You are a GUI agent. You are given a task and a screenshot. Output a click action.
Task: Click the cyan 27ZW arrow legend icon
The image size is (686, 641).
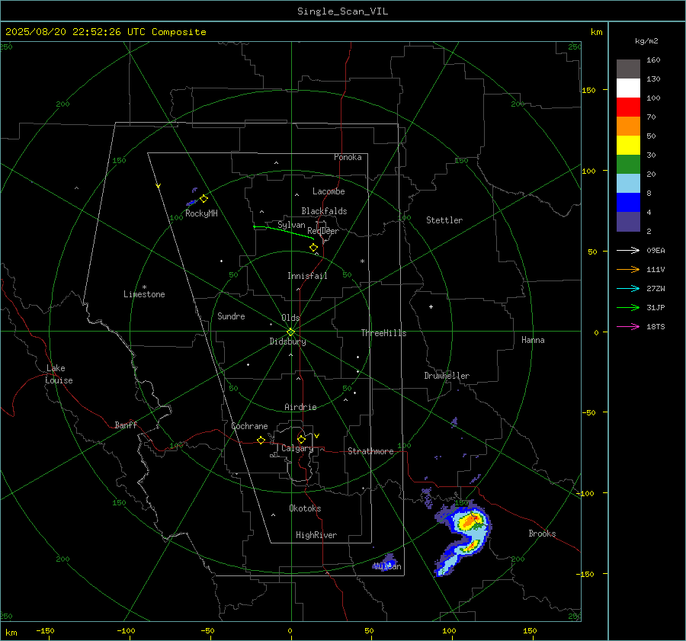(x=628, y=289)
